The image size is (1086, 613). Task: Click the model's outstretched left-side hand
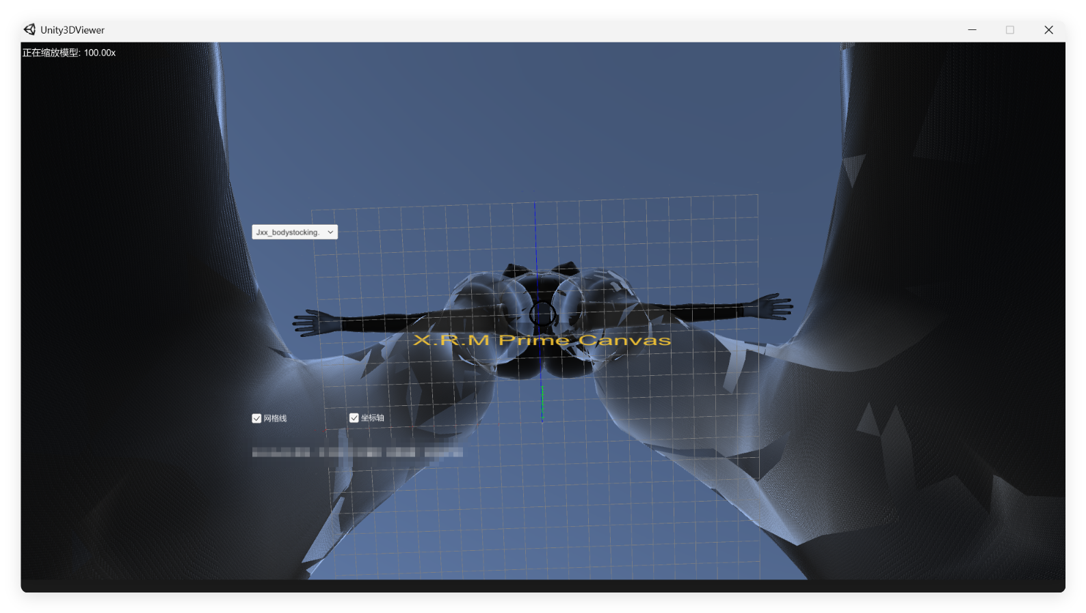(309, 322)
